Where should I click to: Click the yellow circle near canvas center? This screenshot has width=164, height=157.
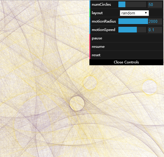click(x=90, y=83)
